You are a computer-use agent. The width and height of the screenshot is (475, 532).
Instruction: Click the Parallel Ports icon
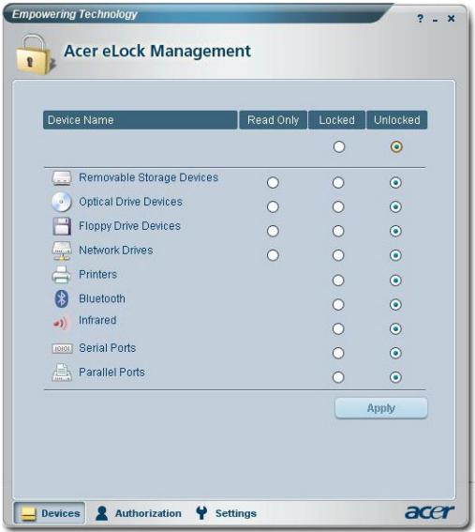pyautogui.click(x=62, y=372)
